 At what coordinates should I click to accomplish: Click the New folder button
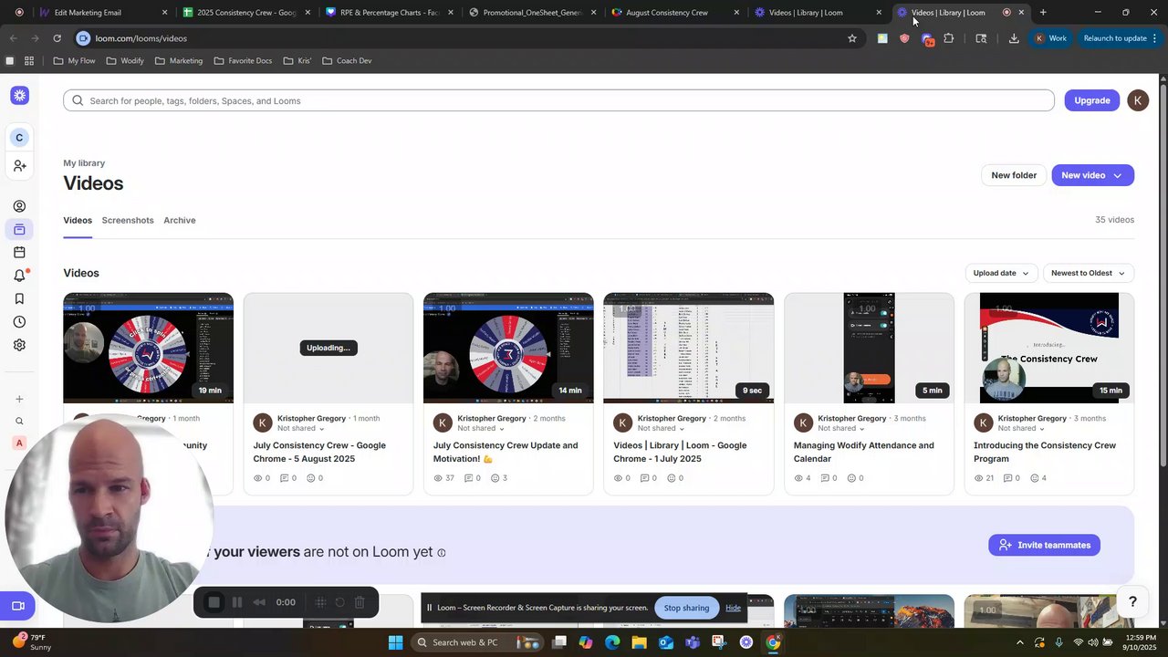pyautogui.click(x=1014, y=175)
